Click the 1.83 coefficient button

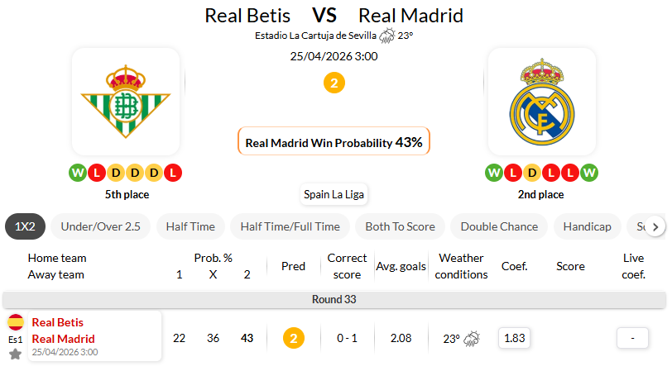point(515,338)
